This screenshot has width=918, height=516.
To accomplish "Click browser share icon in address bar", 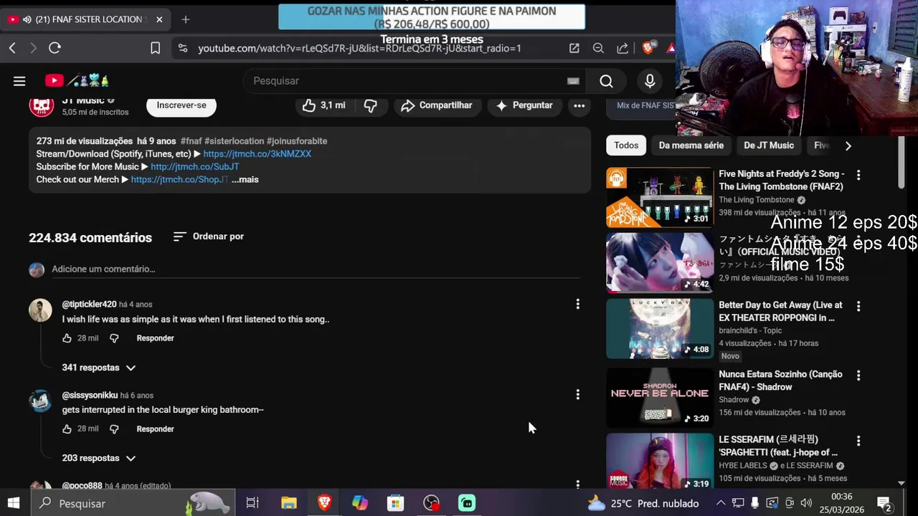I will [623, 48].
